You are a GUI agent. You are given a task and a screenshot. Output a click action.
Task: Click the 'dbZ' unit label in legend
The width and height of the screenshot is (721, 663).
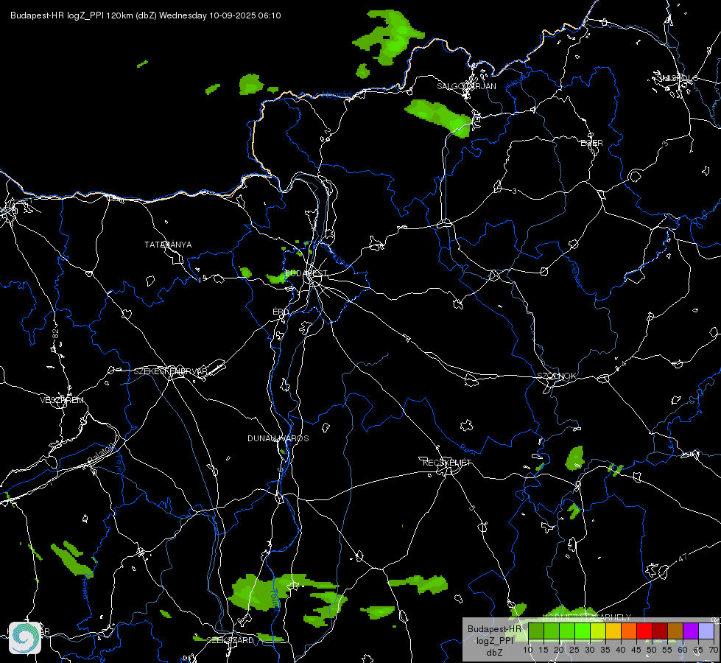click(494, 653)
